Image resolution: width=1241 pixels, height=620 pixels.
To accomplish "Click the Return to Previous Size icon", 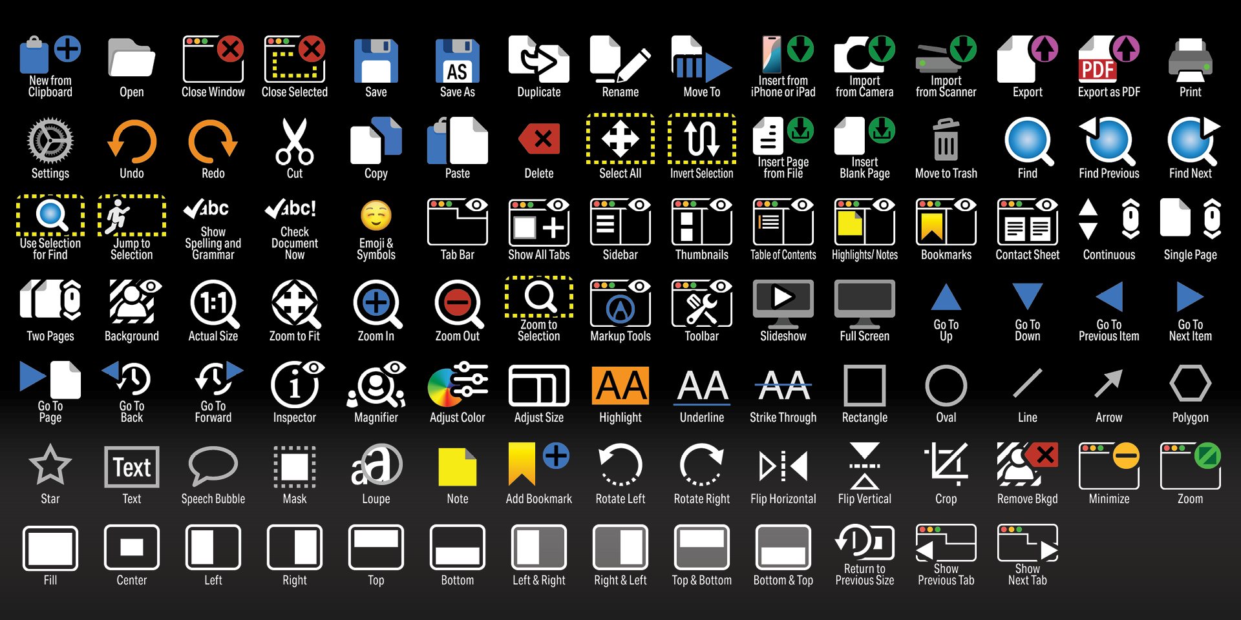I will pos(865,541).
